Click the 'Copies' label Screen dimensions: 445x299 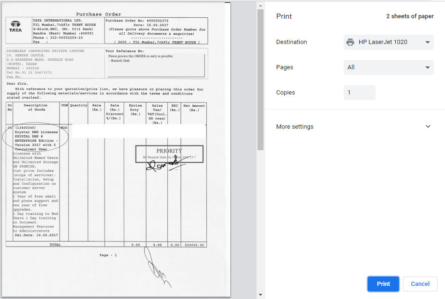[x=285, y=93]
